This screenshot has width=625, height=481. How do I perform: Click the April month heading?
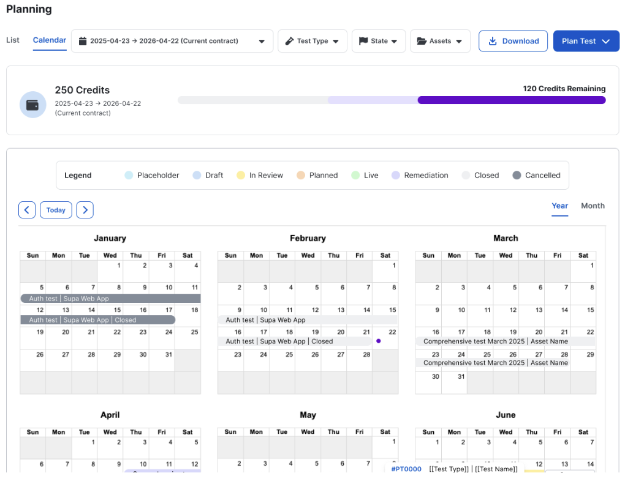point(110,415)
